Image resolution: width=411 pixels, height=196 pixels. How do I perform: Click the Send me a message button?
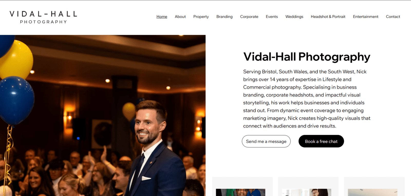coord(266,141)
